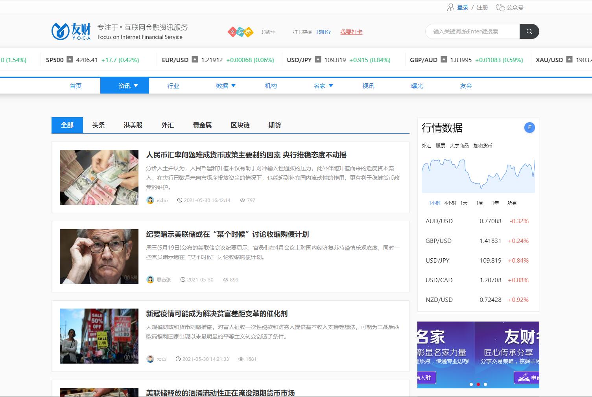Click the 幸运榜 colorful badge icon
Viewport: 592px width, 397px height.
[240, 32]
